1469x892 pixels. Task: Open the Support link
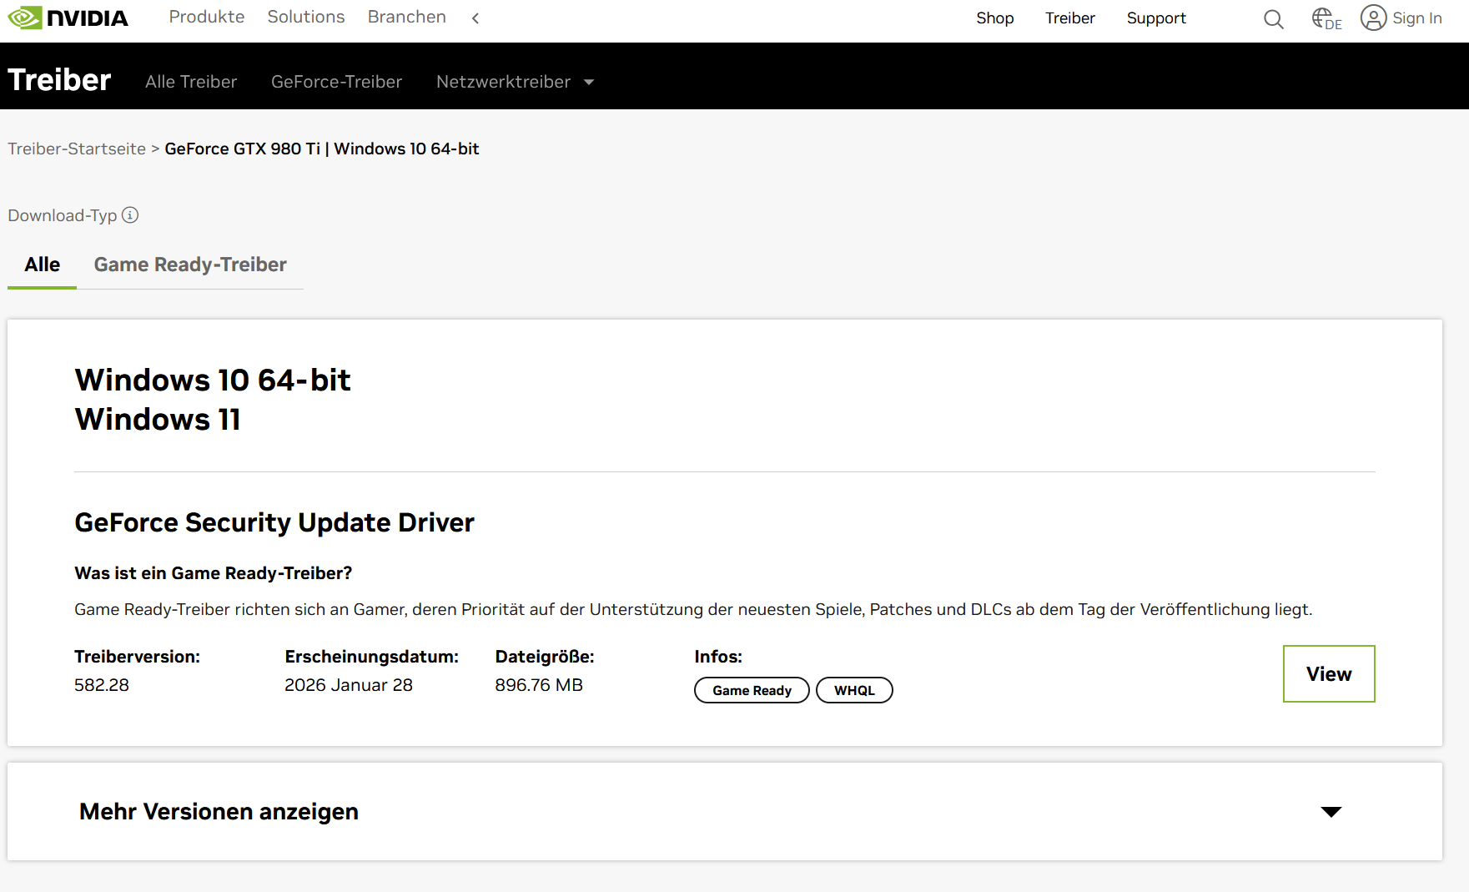point(1156,18)
